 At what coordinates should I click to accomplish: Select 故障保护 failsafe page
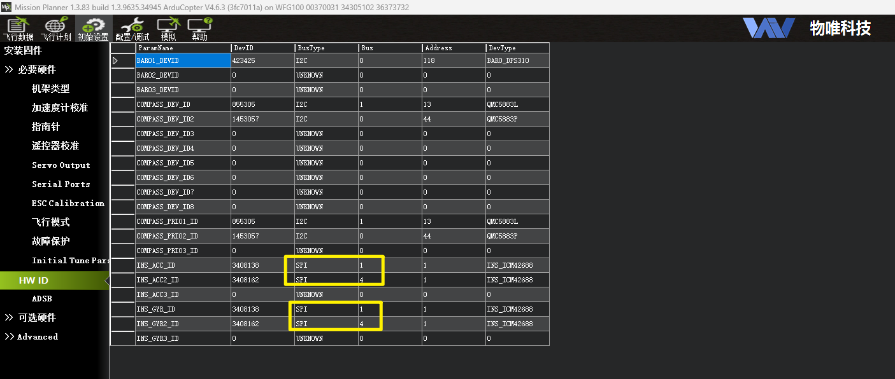51,241
